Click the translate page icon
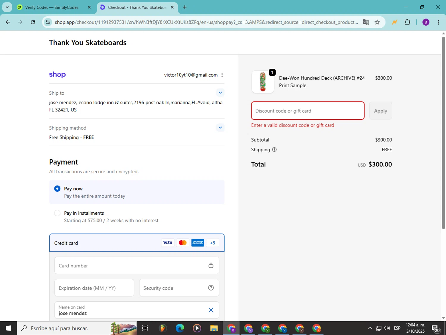The image size is (446, 335). pos(366,22)
